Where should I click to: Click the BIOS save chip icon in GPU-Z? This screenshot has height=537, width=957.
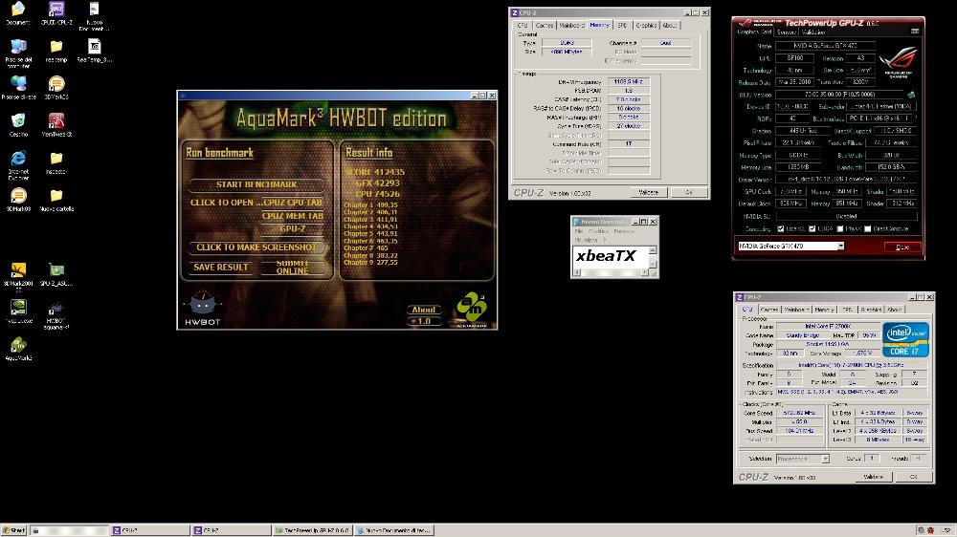[911, 95]
